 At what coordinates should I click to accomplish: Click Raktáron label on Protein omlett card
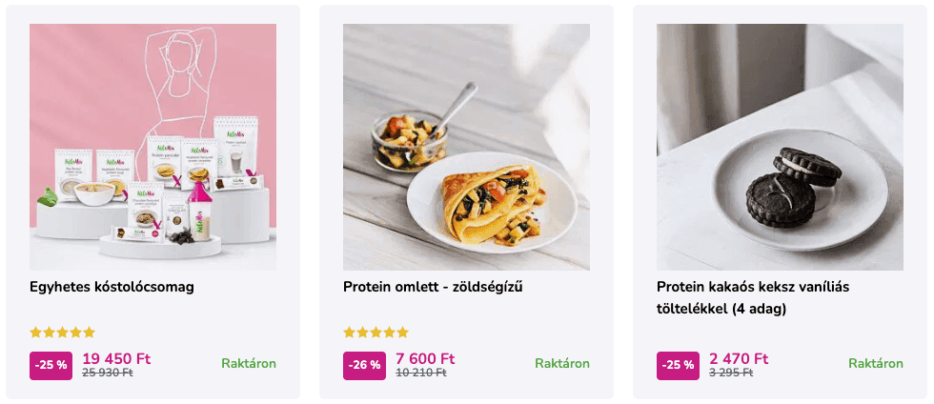[x=562, y=364]
